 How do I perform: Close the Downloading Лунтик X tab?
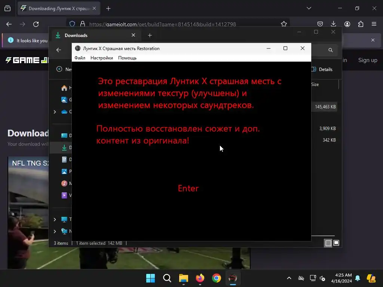94,8
